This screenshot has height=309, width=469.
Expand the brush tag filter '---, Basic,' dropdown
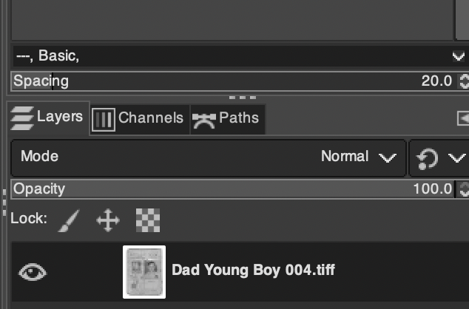point(457,55)
